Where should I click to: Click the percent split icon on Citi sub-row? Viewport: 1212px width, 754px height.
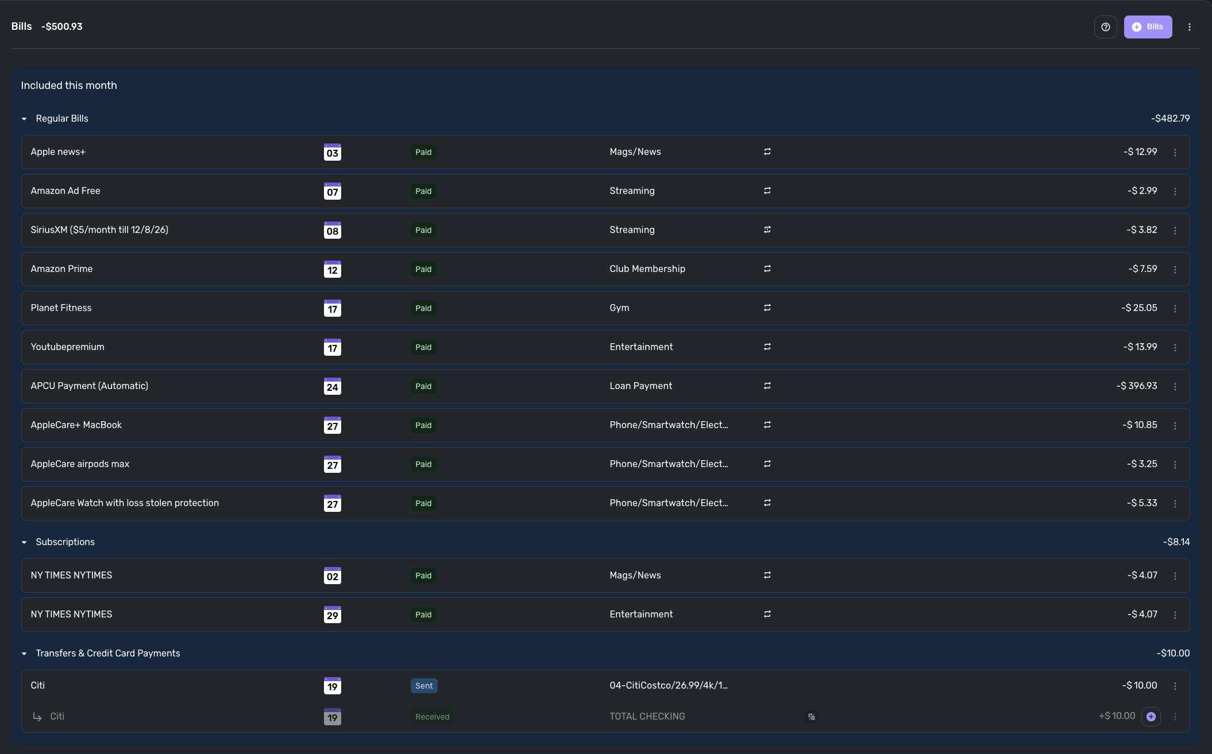tap(811, 717)
